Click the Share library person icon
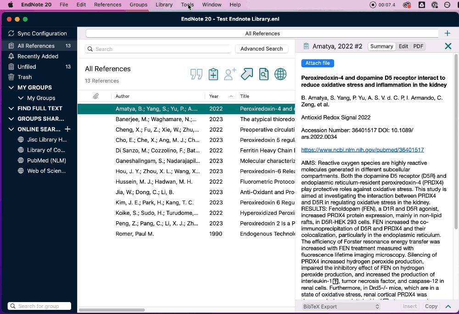This screenshot has width=459, height=314. pyautogui.click(x=229, y=74)
